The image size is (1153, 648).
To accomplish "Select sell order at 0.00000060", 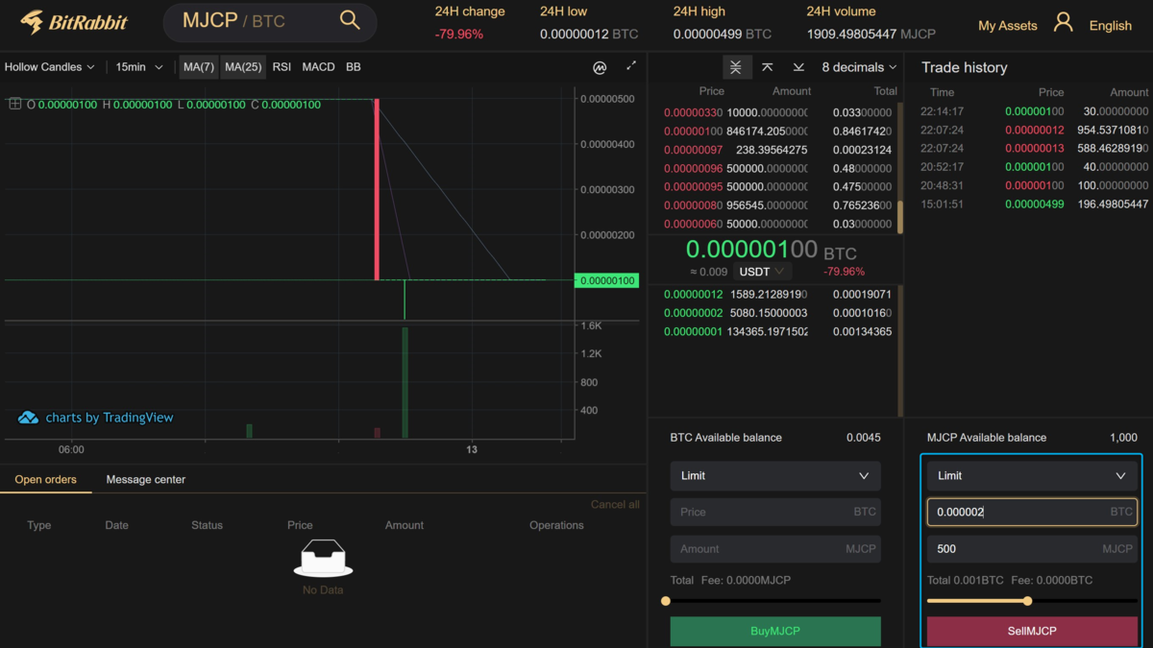I will (x=776, y=224).
